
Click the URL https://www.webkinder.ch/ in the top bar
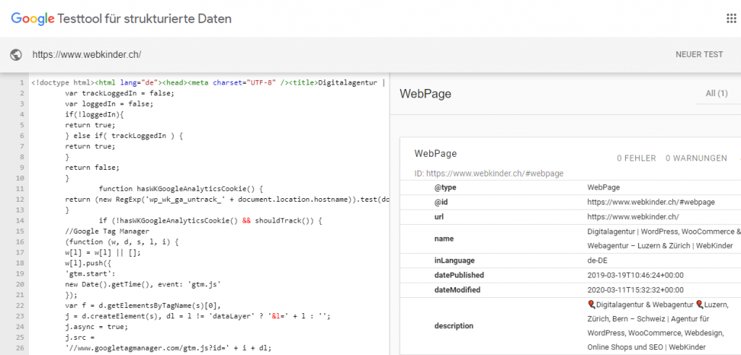(x=87, y=55)
